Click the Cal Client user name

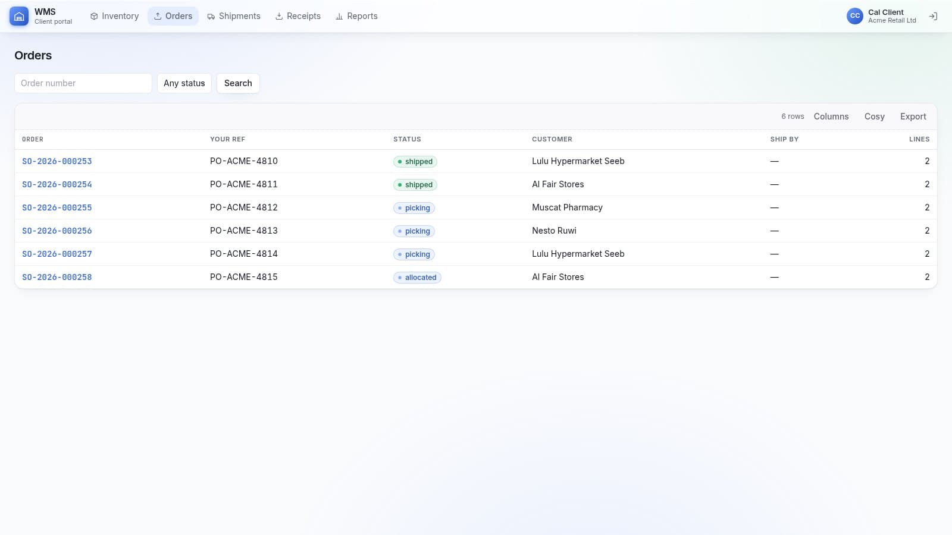coord(885,12)
